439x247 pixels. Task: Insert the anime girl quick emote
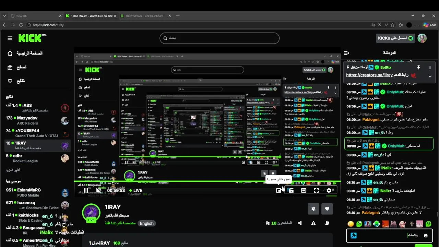[x=402, y=224]
